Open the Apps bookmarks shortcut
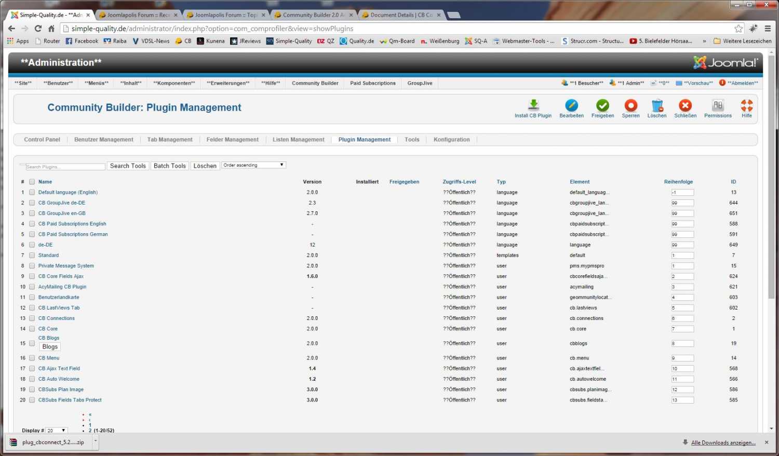The height and width of the screenshot is (456, 779). tap(18, 41)
